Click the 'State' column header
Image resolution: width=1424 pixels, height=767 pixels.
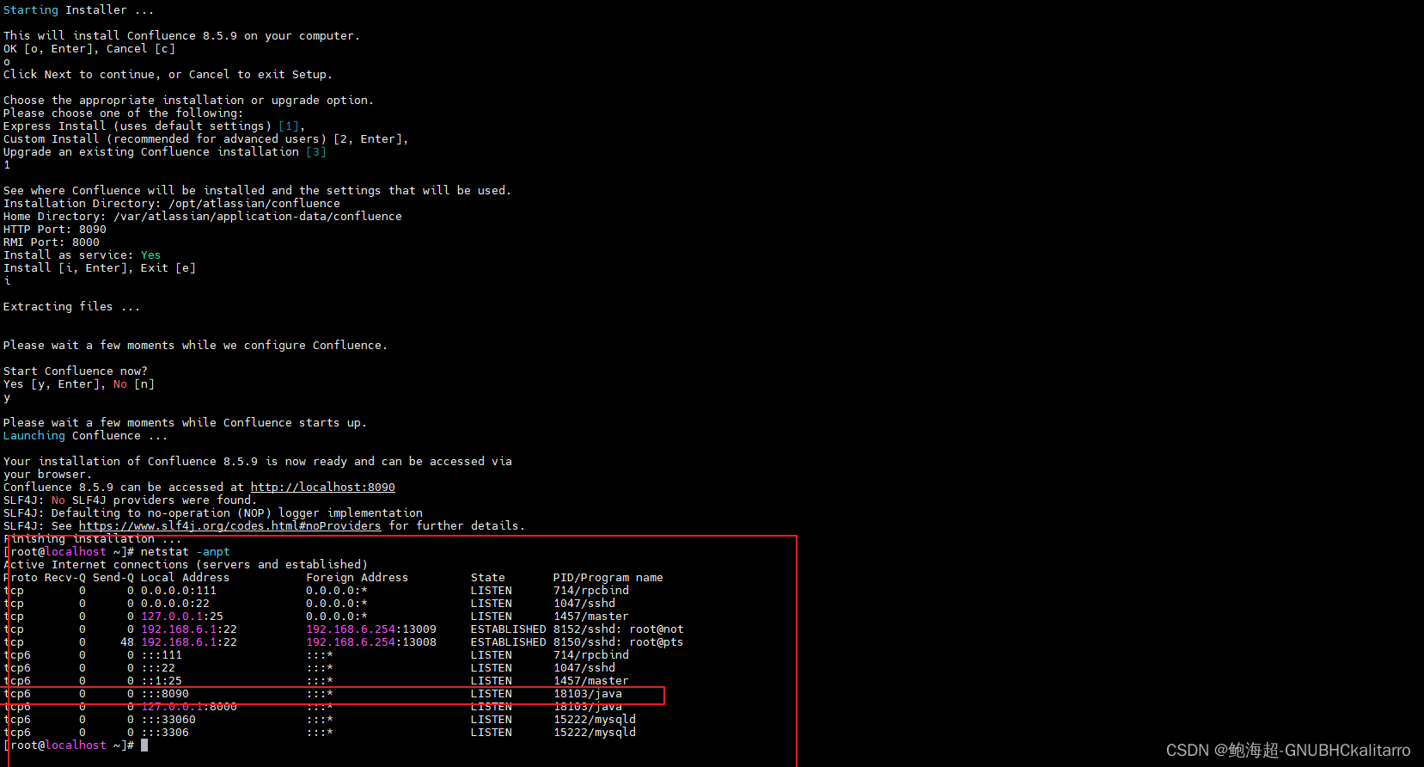pyautogui.click(x=488, y=577)
